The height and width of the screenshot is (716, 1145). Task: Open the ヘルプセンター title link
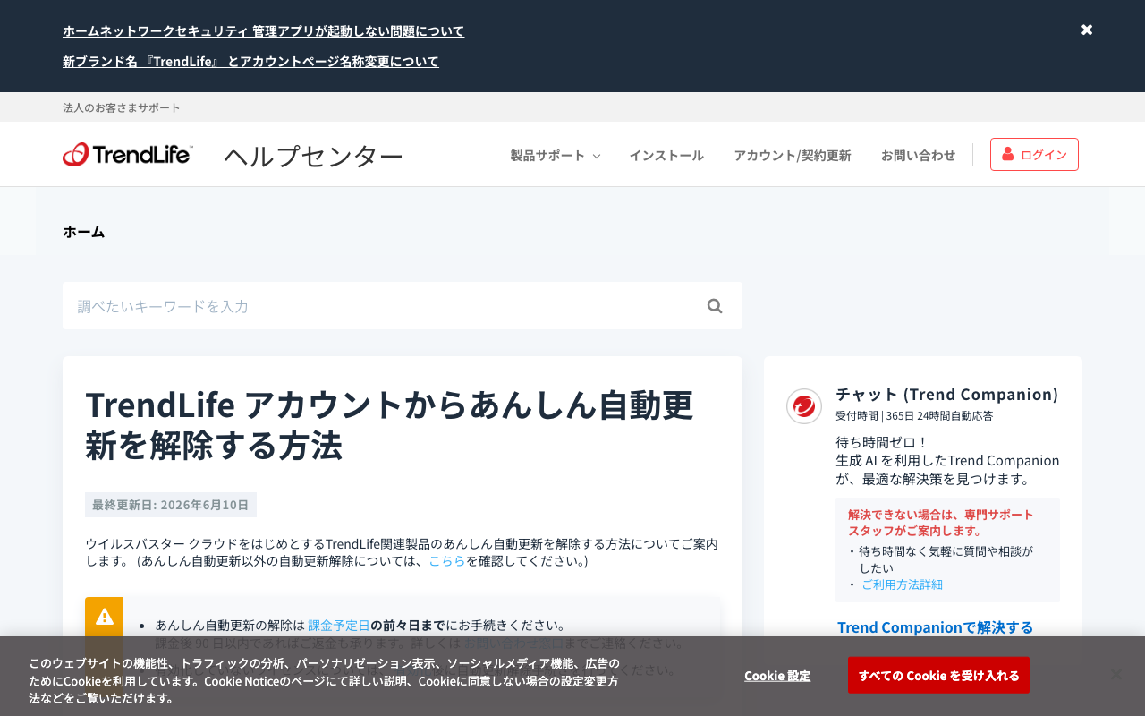pos(313,156)
